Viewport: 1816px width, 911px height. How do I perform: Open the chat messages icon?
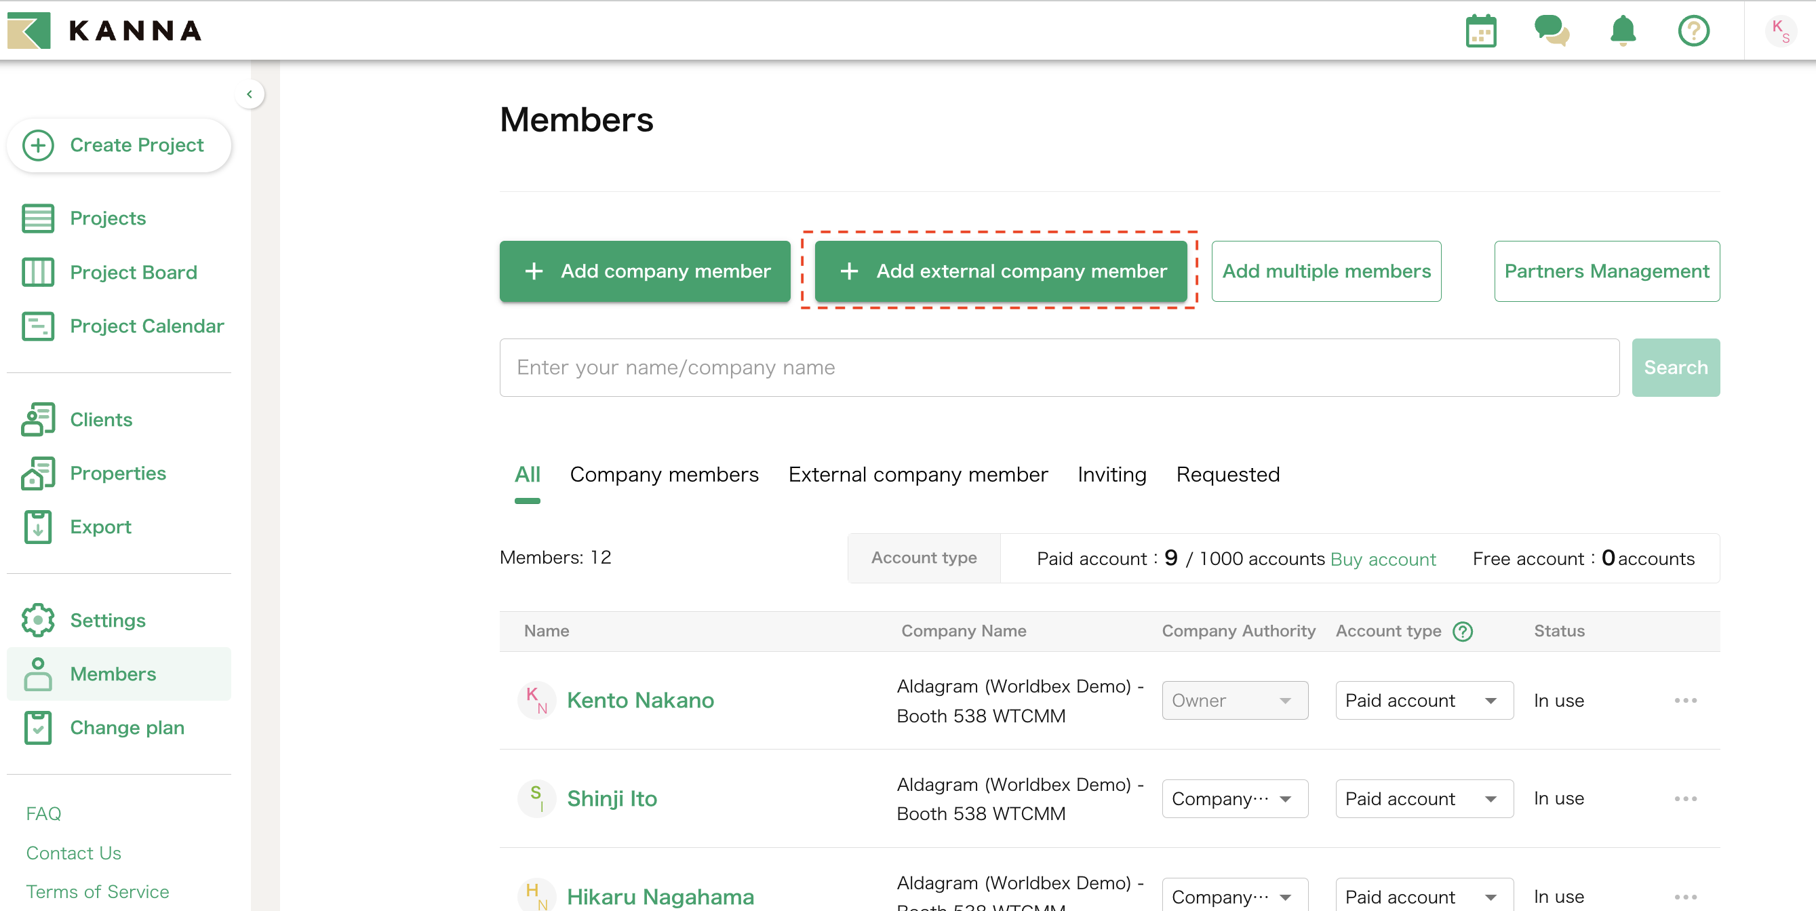(1551, 31)
